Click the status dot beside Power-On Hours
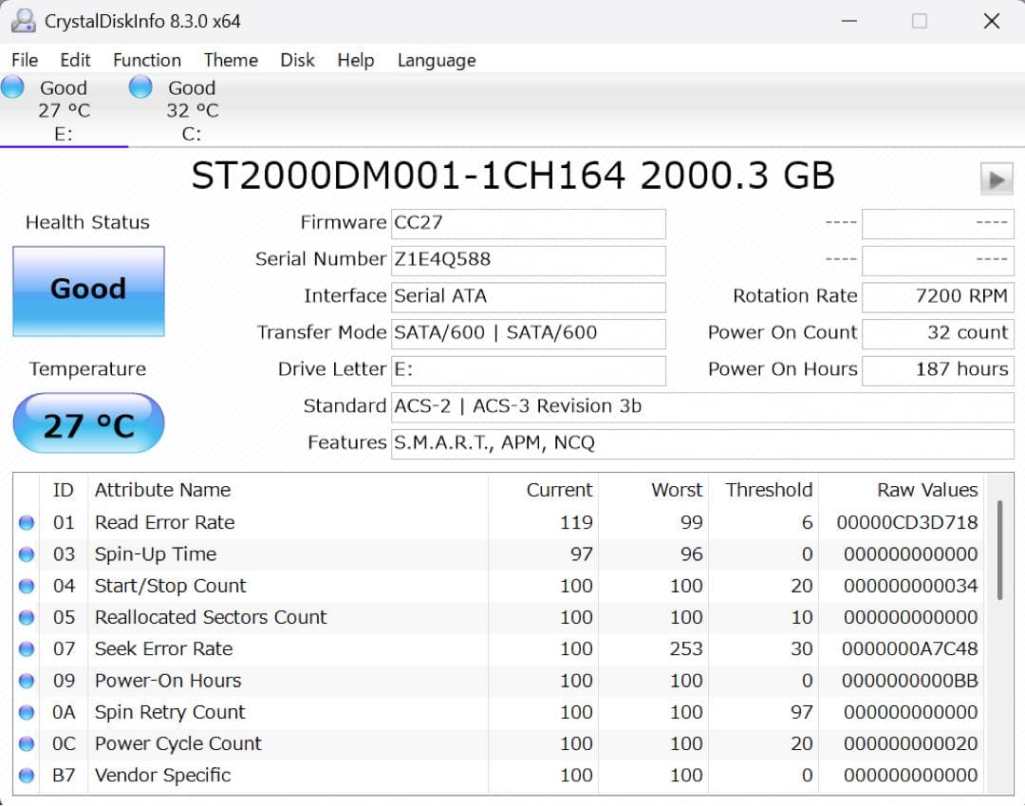This screenshot has height=806, width=1025. (x=26, y=681)
